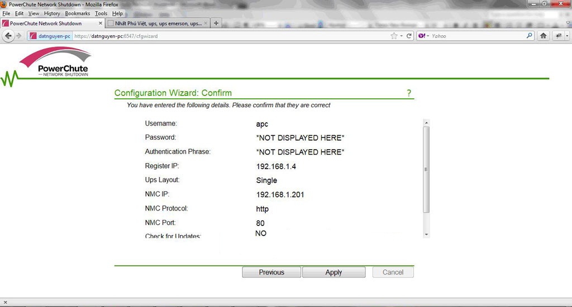The image size is (572, 307).
Task: Click the Cancel button
Action: pyautogui.click(x=393, y=272)
